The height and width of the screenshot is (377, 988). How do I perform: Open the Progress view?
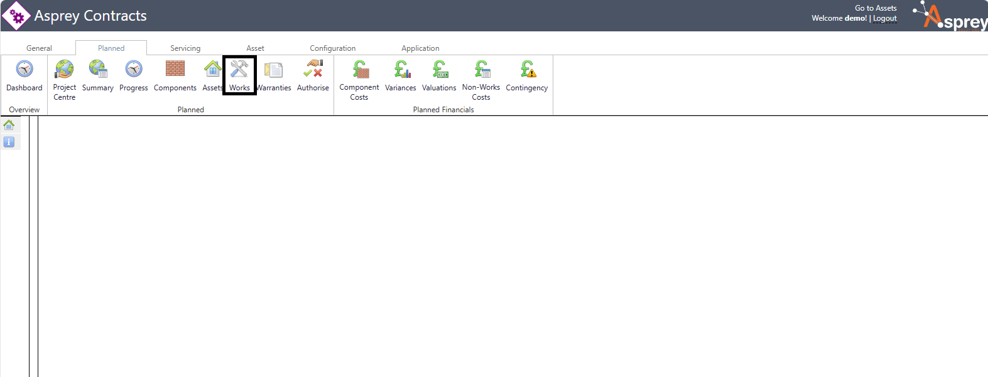tap(134, 69)
